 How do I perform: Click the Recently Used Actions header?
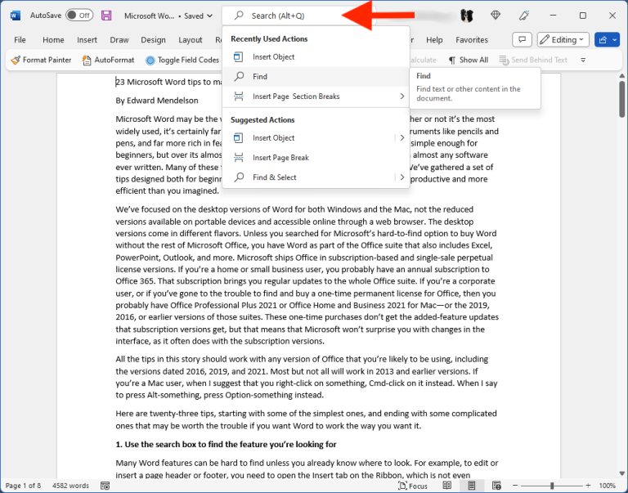tap(269, 39)
